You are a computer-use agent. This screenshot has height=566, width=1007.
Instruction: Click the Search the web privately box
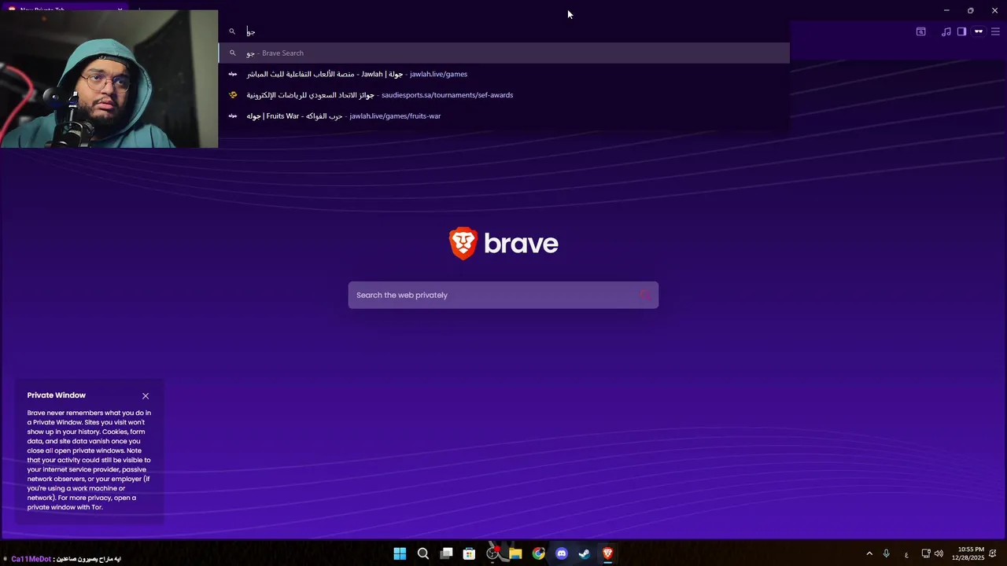503,295
